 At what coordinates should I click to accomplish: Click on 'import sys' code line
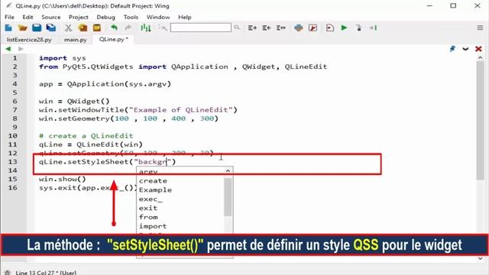click(63, 58)
